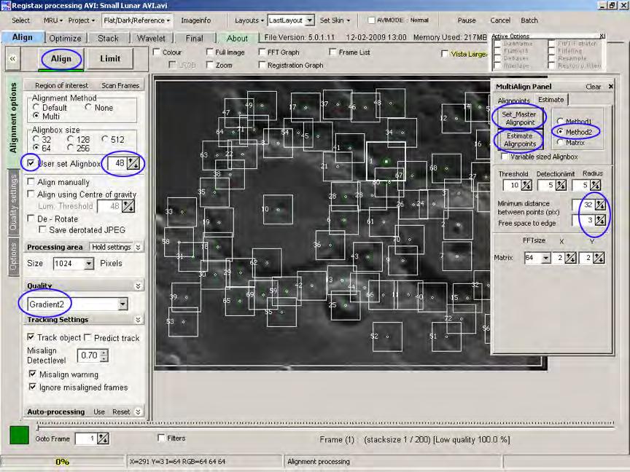
Task: Adjust the Lum. Threshold stepper icon
Action: 128,206
